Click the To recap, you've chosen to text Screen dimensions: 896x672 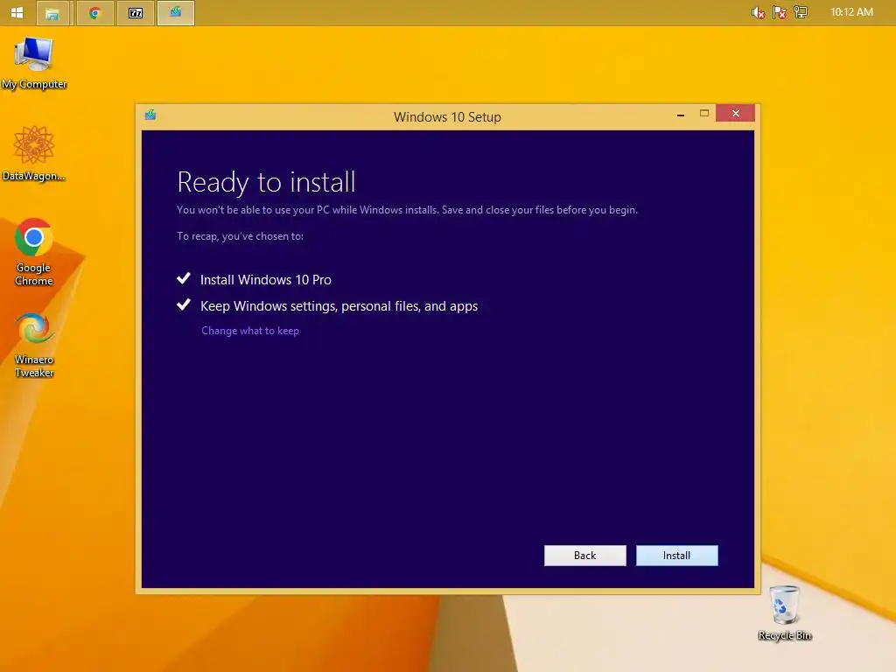pos(240,236)
